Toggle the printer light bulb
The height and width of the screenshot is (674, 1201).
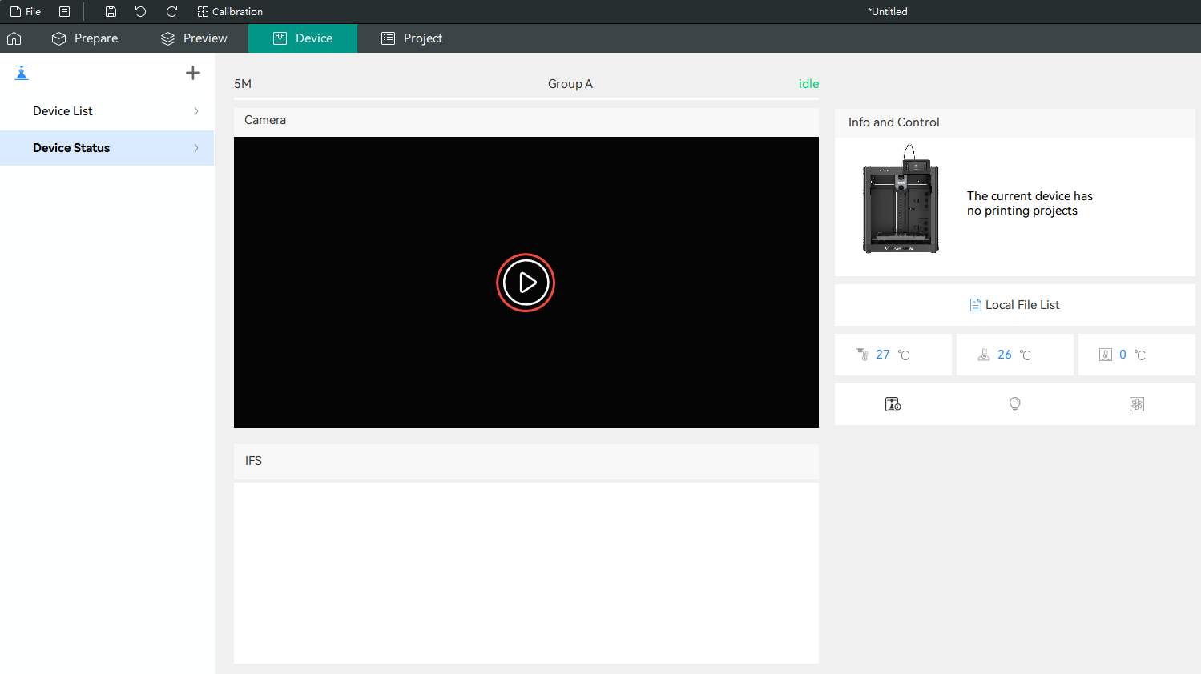pyautogui.click(x=1014, y=404)
